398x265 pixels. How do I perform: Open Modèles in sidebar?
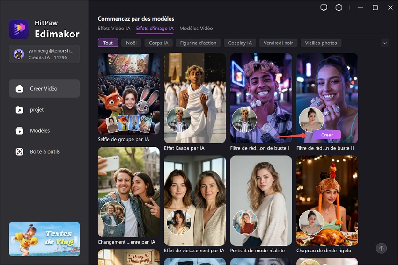click(44, 130)
